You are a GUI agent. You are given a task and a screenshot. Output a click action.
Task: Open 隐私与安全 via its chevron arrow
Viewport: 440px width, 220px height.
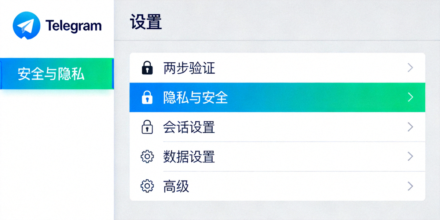point(410,97)
